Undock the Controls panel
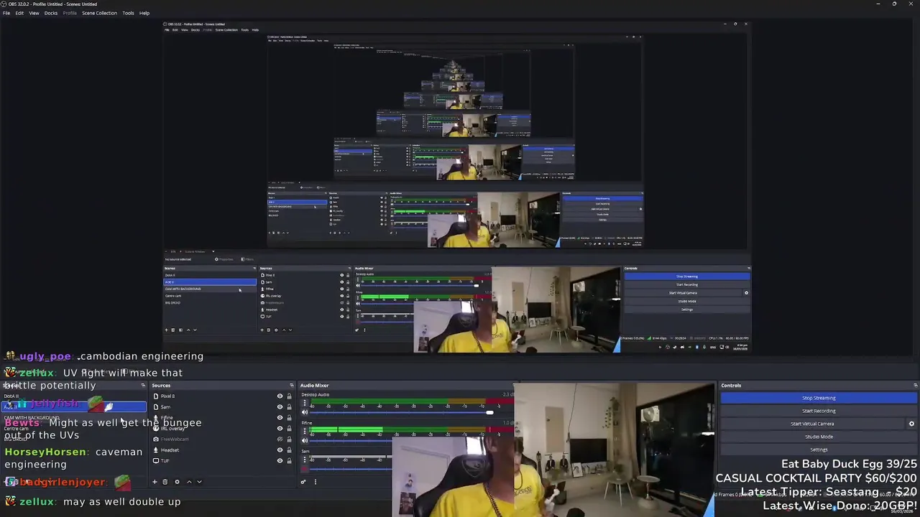The image size is (920, 517). [x=915, y=386]
